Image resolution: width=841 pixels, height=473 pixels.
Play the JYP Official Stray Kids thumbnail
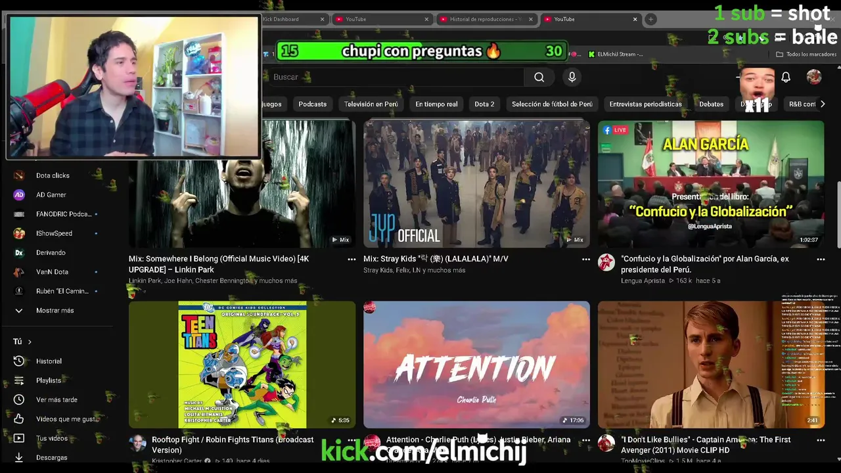476,184
